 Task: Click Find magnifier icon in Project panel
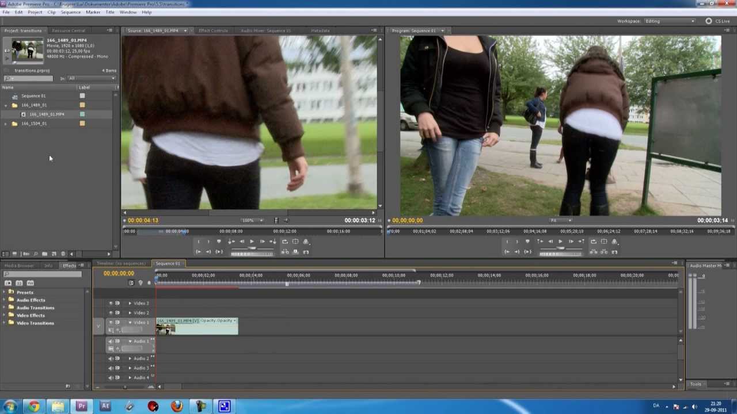(x=35, y=254)
